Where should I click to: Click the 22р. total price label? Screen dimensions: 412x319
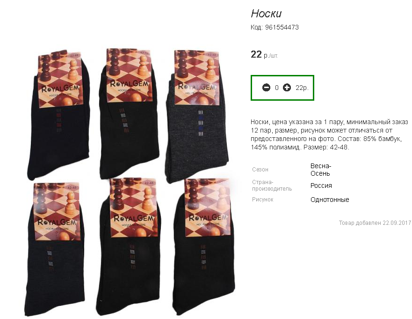(302, 88)
